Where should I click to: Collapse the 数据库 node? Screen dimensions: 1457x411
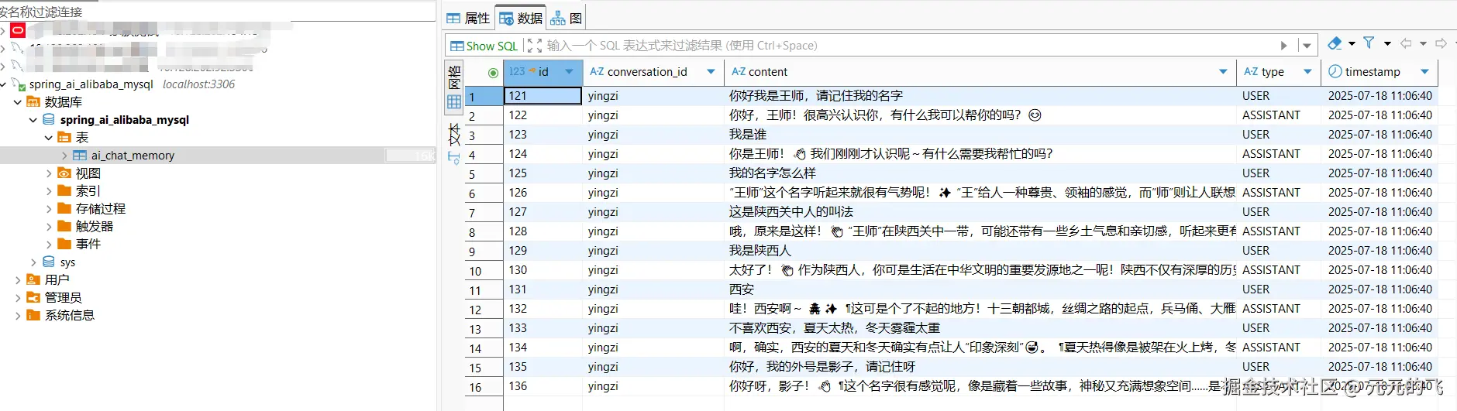click(x=18, y=102)
